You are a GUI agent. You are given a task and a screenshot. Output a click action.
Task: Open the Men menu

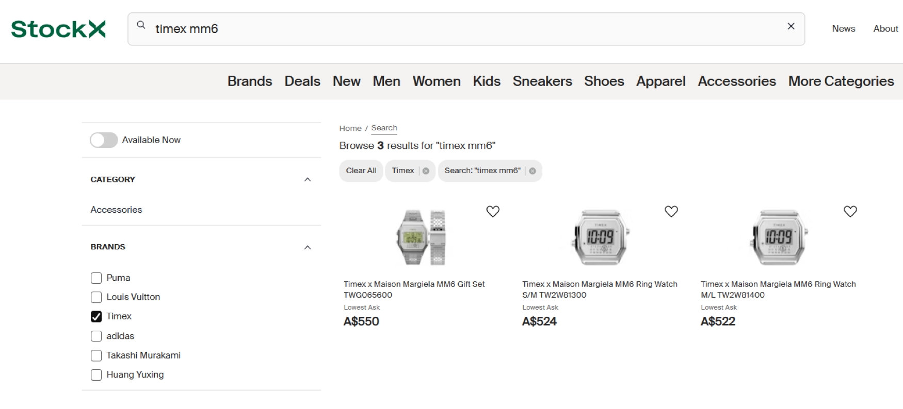point(386,81)
